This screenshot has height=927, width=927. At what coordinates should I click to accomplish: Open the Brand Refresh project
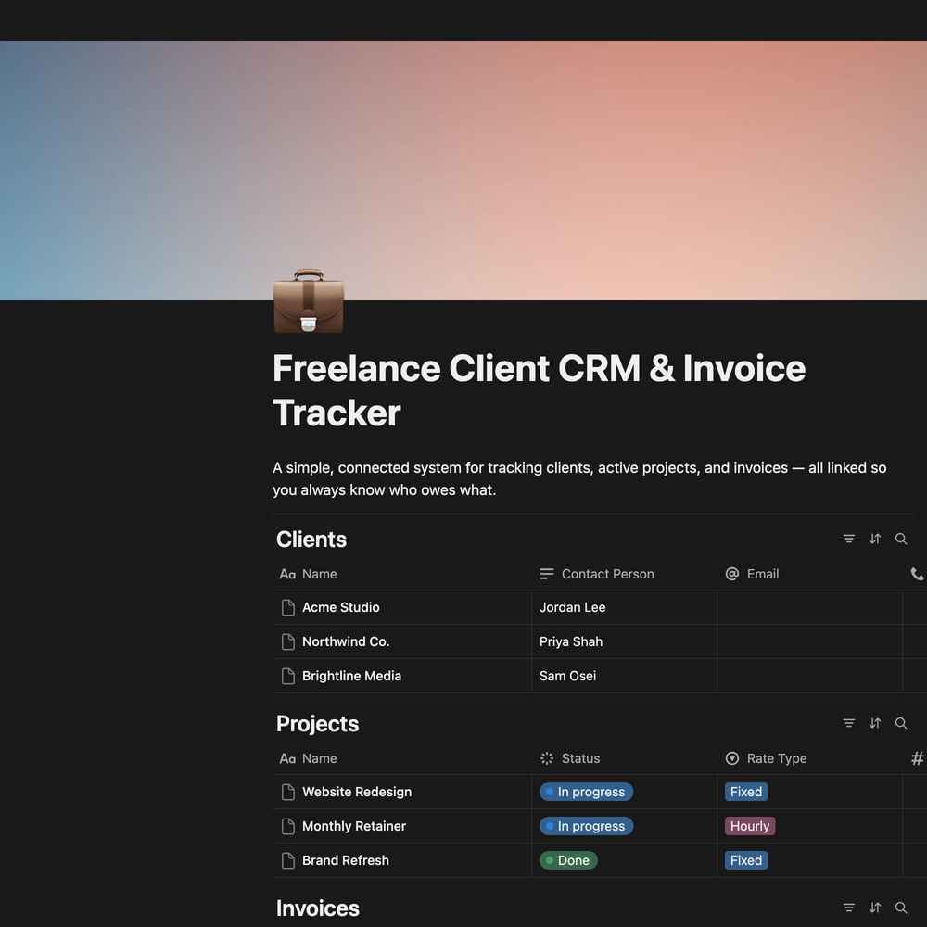(x=345, y=860)
